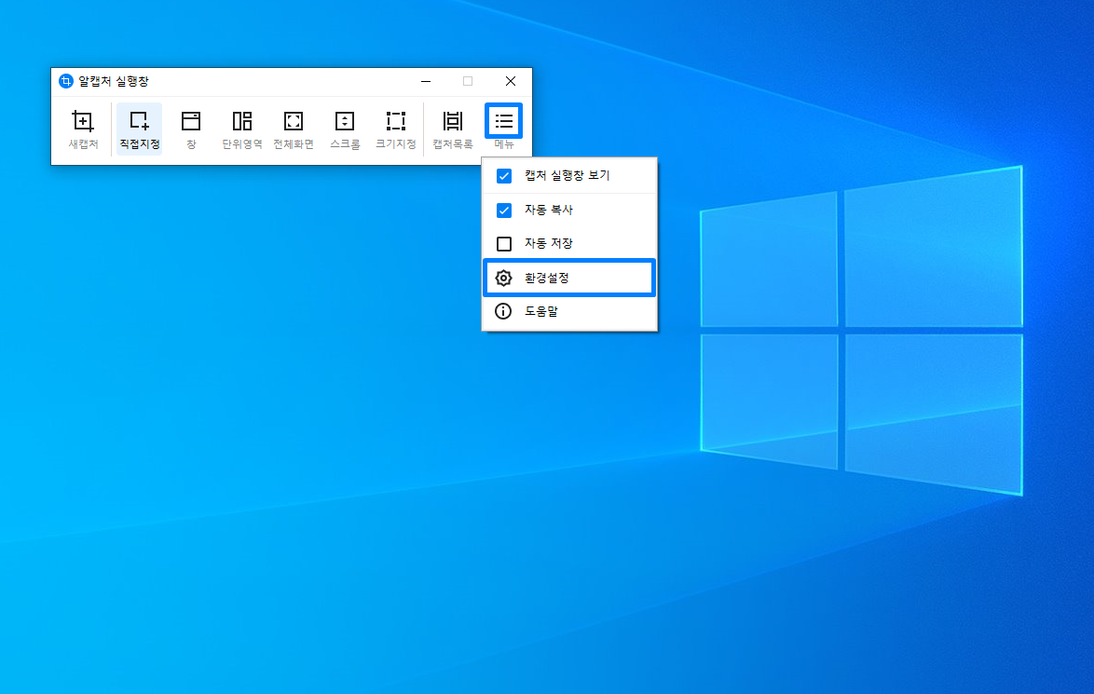Click the 메뉴 hamburger menu icon
The width and height of the screenshot is (1094, 694).
[x=504, y=121]
